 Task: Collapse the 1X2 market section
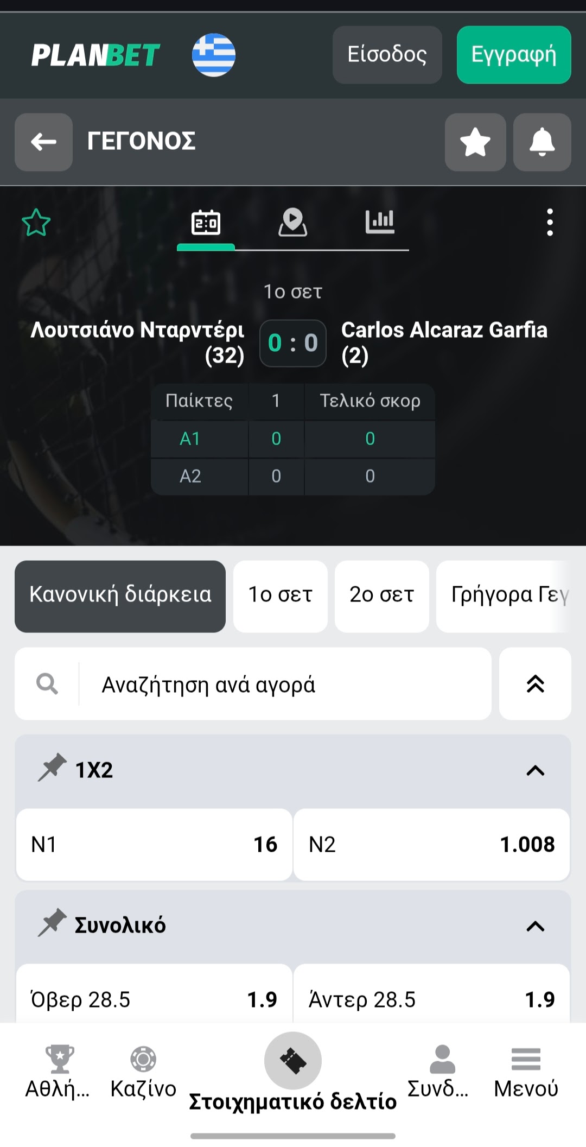coord(535,770)
